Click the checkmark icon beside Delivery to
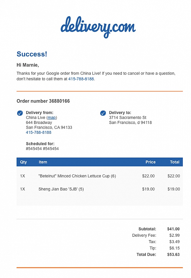This screenshot has height=278, width=191. tap(103, 113)
